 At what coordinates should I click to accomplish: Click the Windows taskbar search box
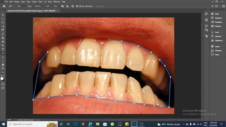(x=32, y=124)
